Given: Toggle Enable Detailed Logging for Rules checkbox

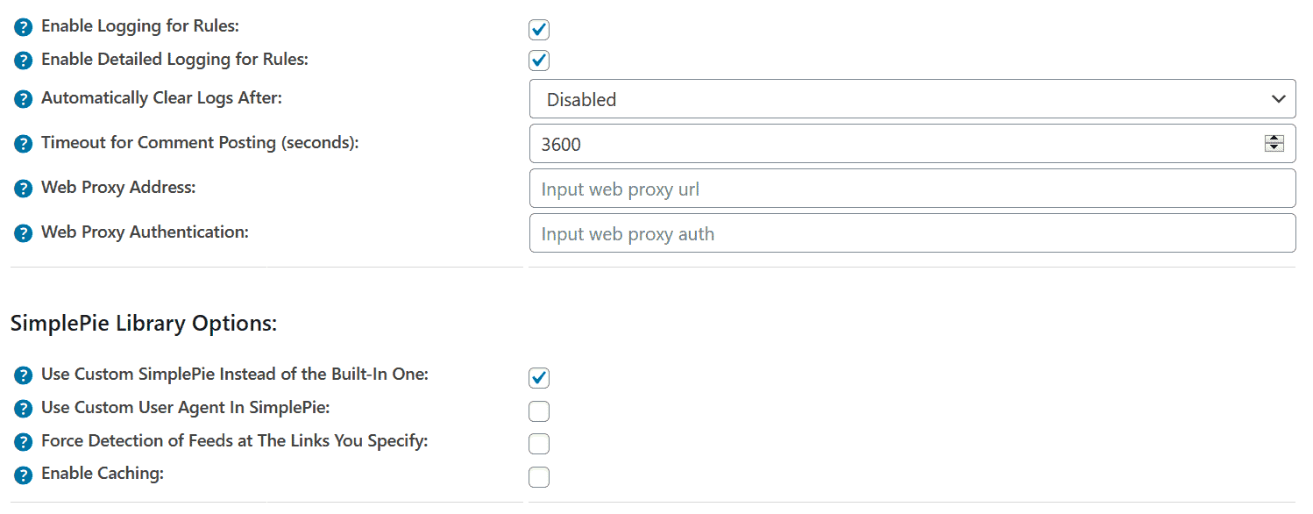Looking at the screenshot, I should tap(539, 61).
